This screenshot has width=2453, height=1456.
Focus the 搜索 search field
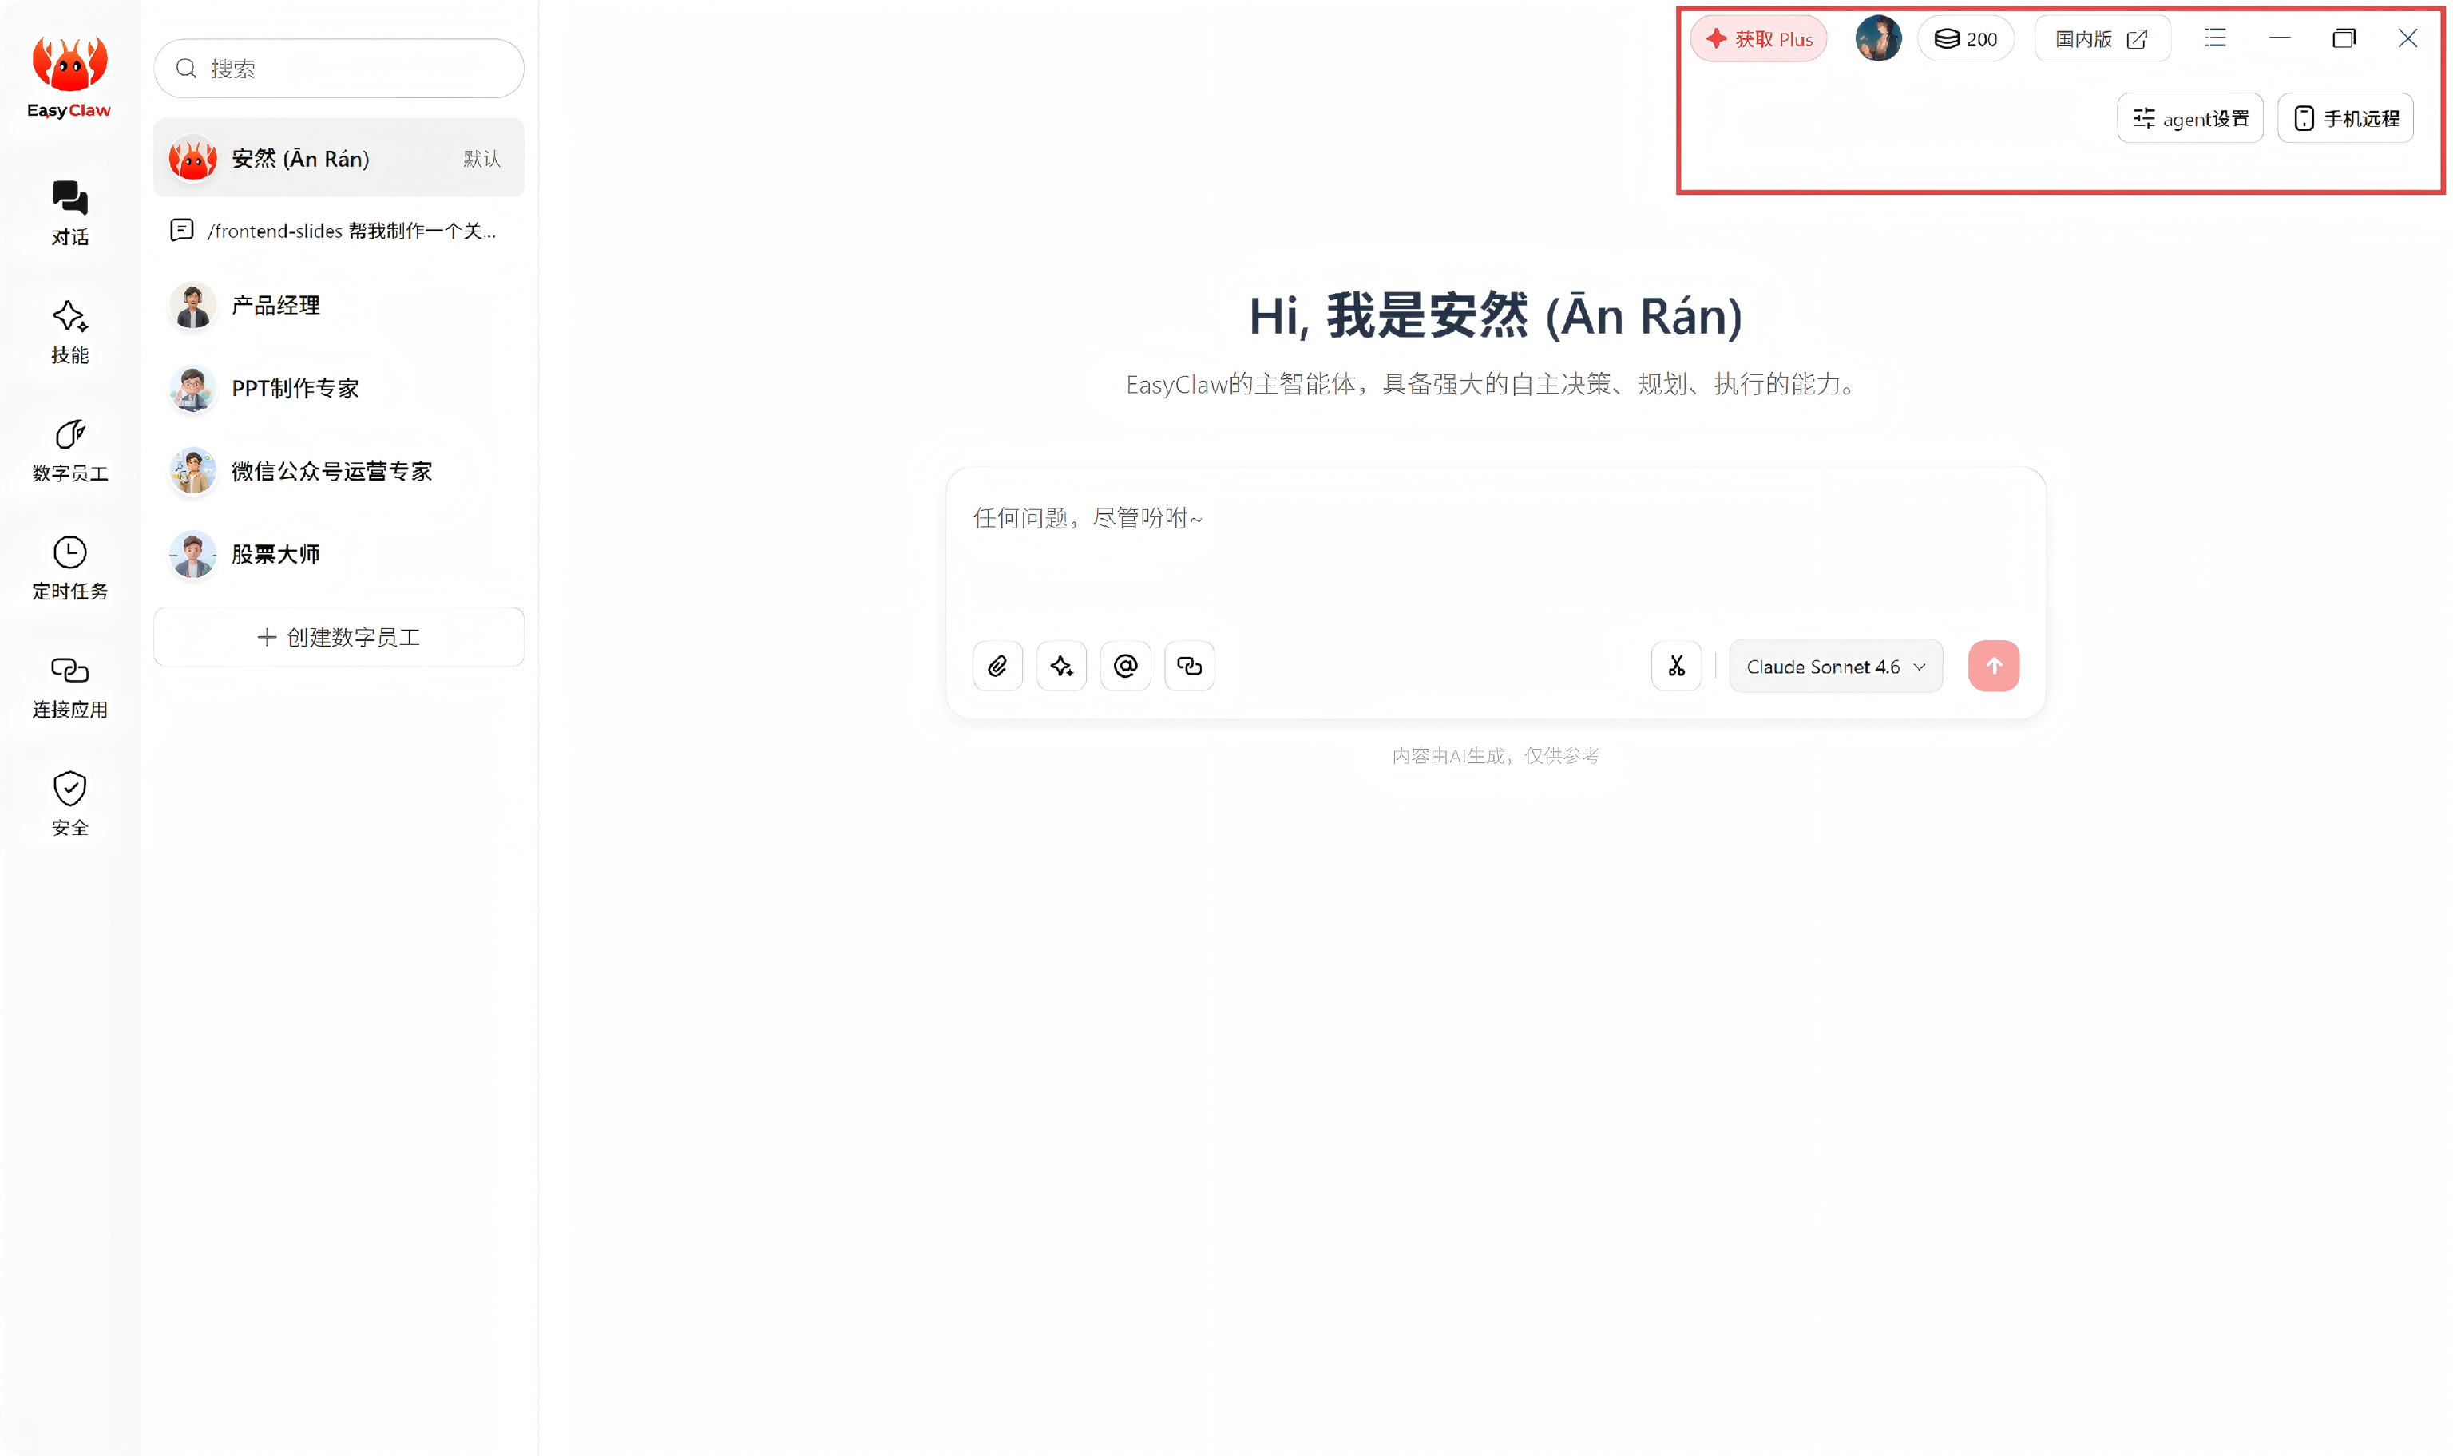(339, 69)
